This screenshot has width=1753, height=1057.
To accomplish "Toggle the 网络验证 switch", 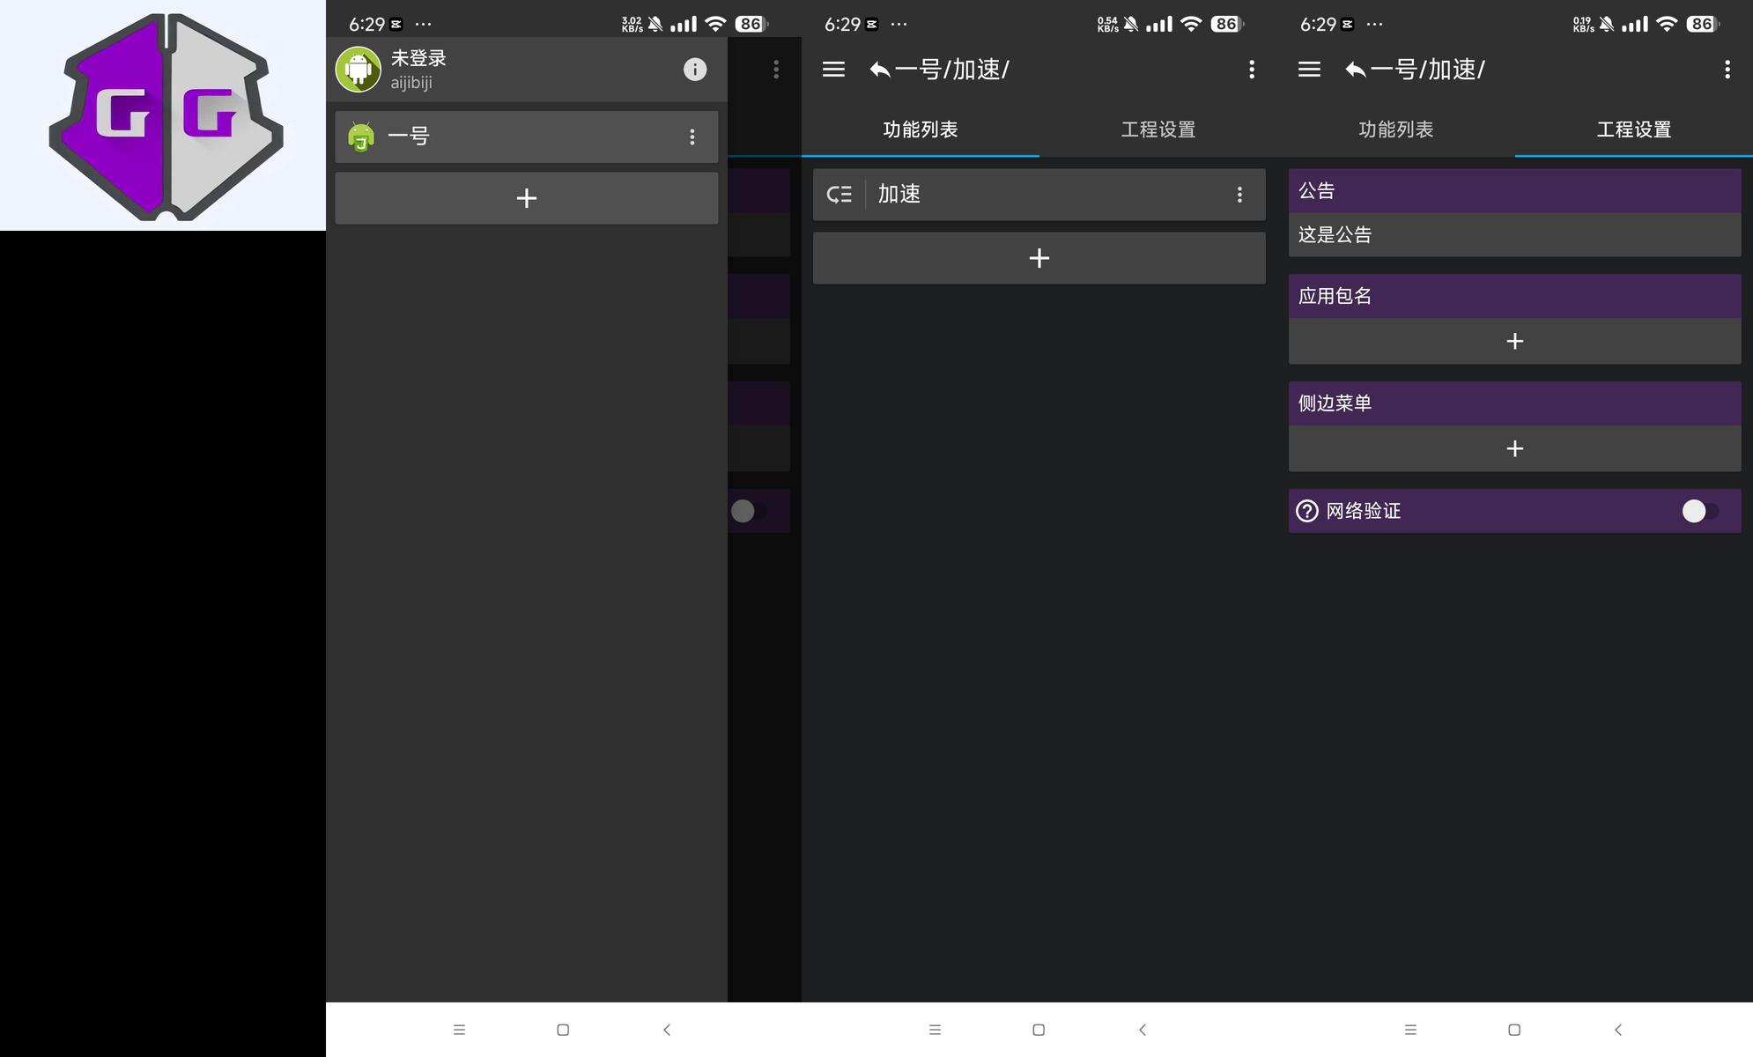I will (1700, 511).
